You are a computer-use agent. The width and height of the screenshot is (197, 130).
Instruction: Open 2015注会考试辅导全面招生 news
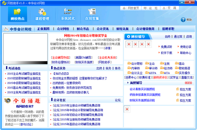[24, 74]
